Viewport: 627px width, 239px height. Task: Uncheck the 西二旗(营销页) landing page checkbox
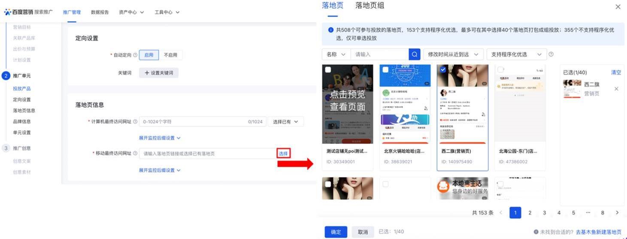pos(443,70)
